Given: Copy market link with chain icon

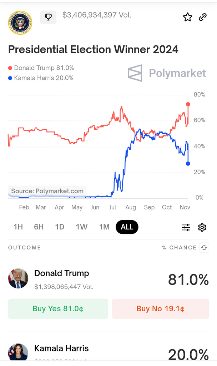Looking at the screenshot, I should [x=203, y=17].
